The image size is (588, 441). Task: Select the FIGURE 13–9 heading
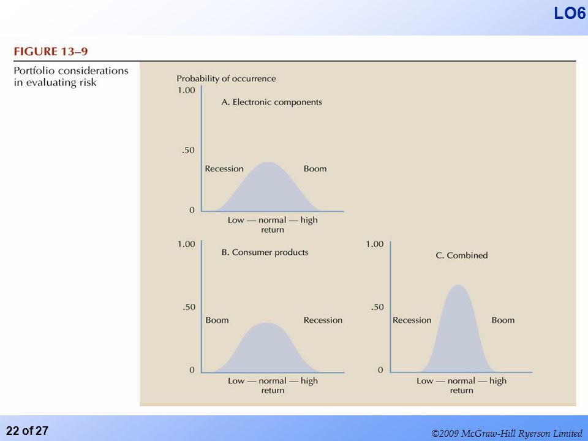51,51
